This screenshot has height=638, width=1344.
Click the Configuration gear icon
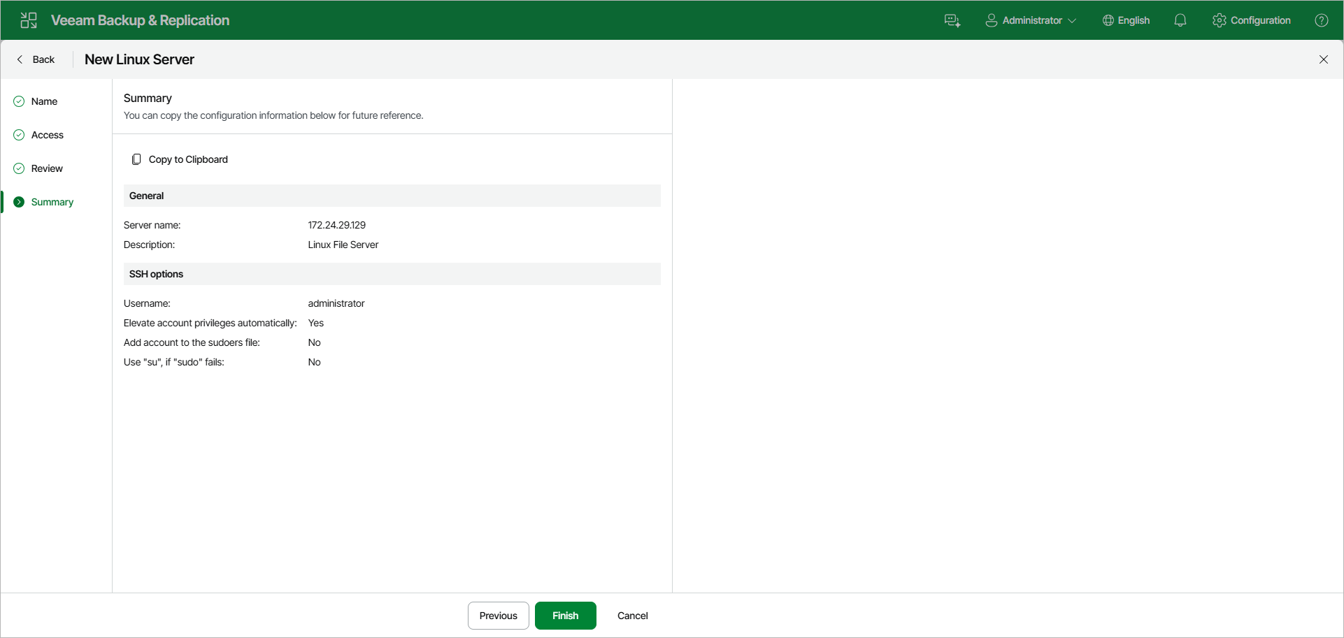tap(1220, 20)
